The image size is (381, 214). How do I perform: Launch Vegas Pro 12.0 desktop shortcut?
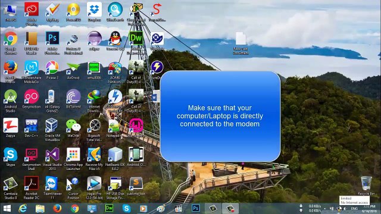(x=94, y=188)
